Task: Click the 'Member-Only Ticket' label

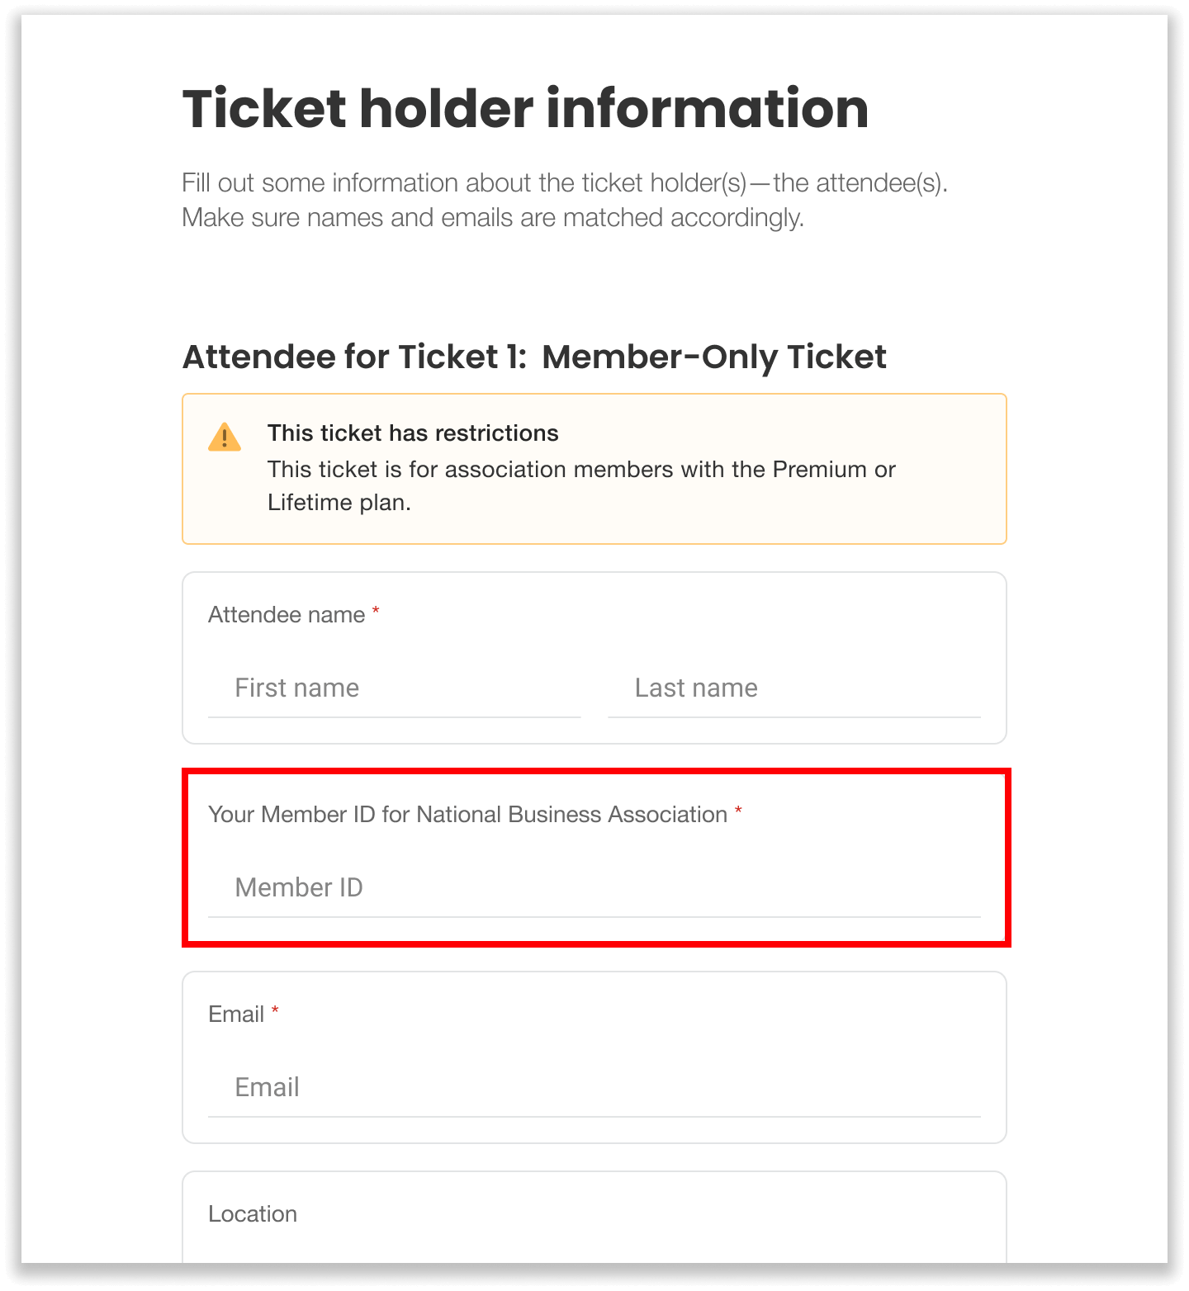Action: 715,357
